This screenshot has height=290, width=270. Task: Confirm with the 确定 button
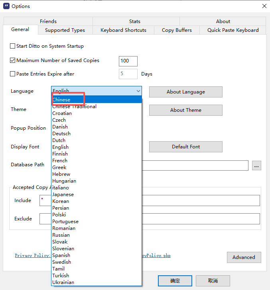[x=175, y=281]
